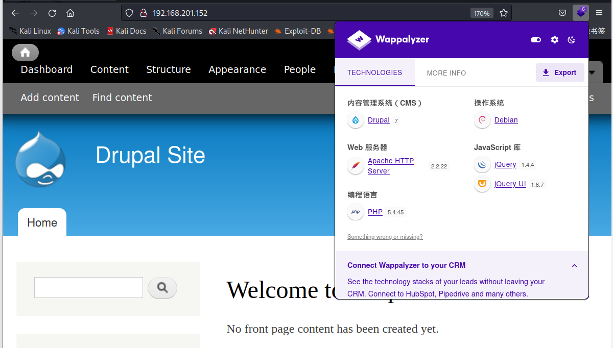This screenshot has height=348, width=613.
Task: Select the Home tab on Drupal site
Action: pyautogui.click(x=42, y=222)
